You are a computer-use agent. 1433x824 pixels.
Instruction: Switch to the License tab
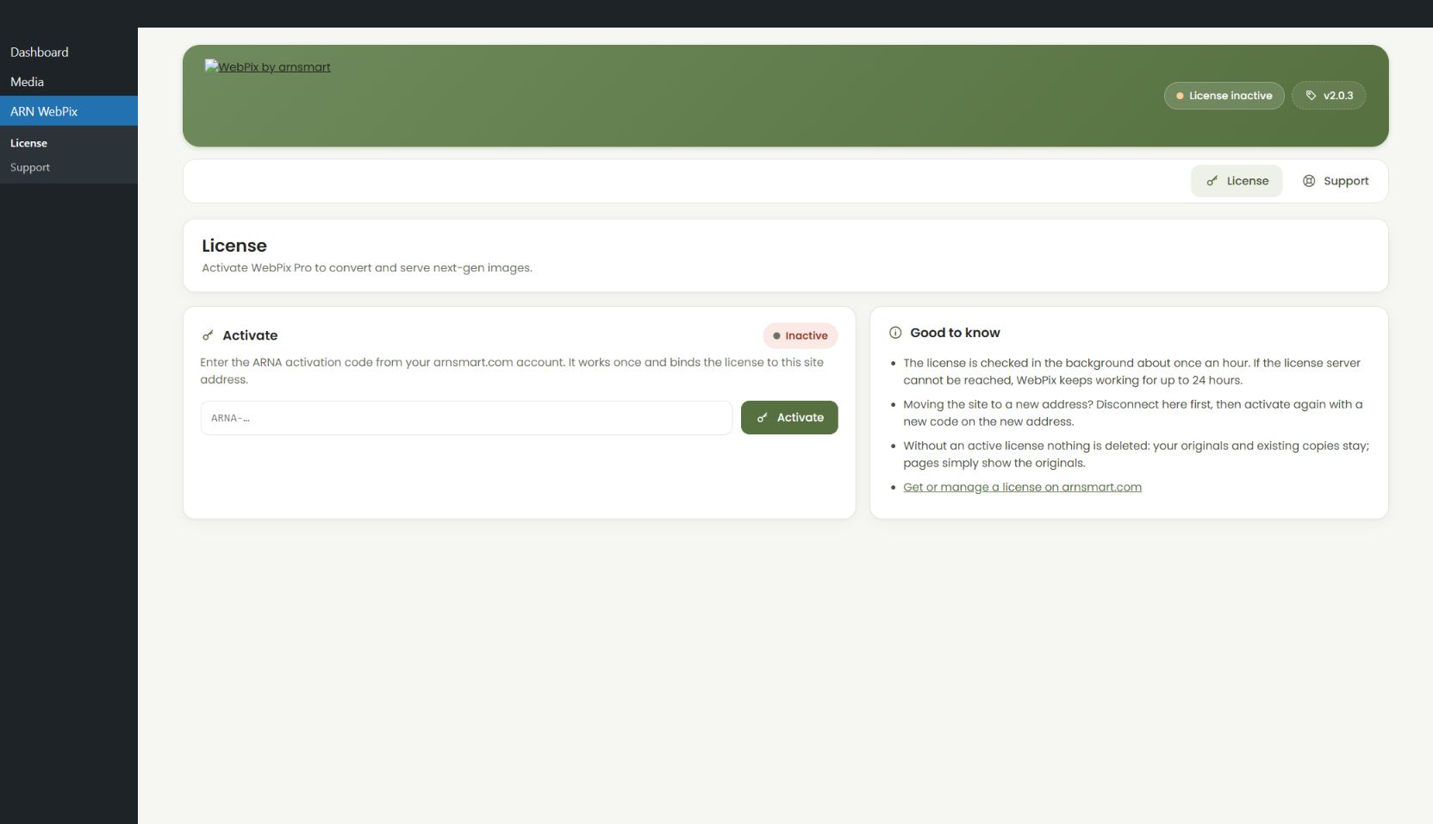point(1237,181)
